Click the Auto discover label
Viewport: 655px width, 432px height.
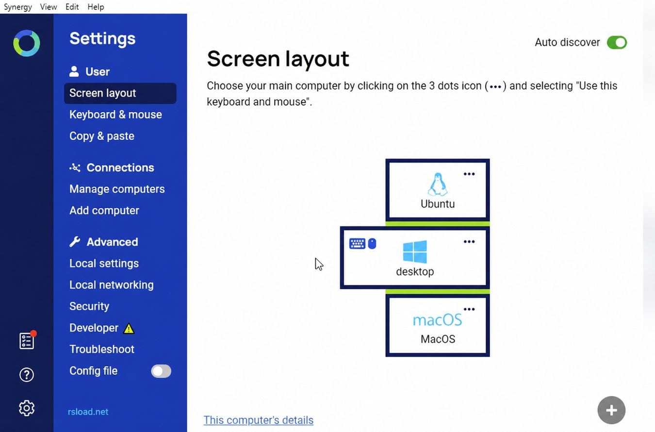tap(567, 43)
